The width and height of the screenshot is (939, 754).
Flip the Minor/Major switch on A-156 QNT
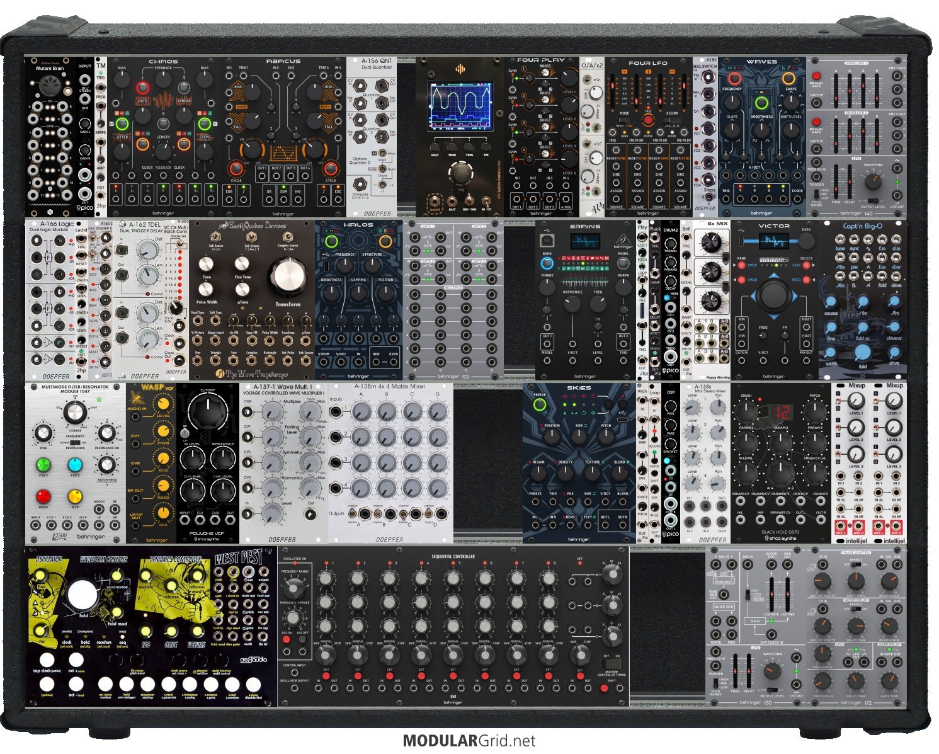pos(382,154)
